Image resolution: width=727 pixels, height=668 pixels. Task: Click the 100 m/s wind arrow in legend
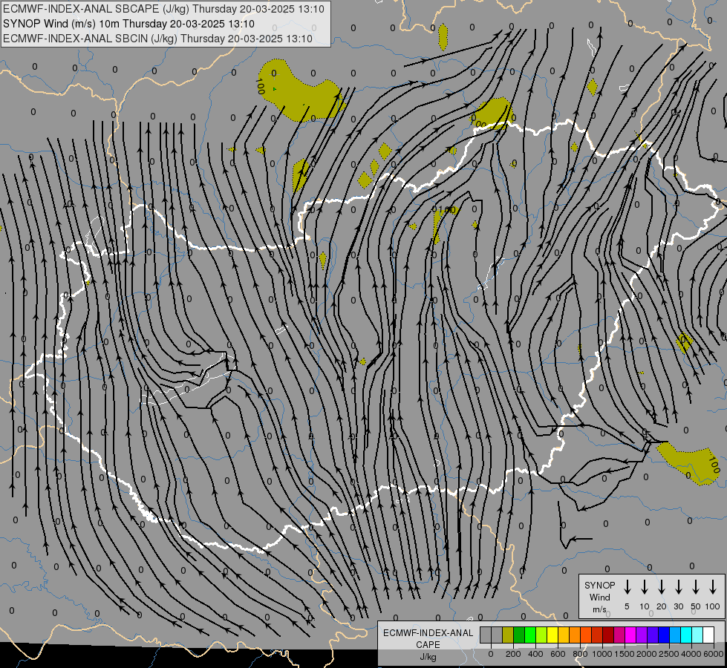(x=713, y=587)
